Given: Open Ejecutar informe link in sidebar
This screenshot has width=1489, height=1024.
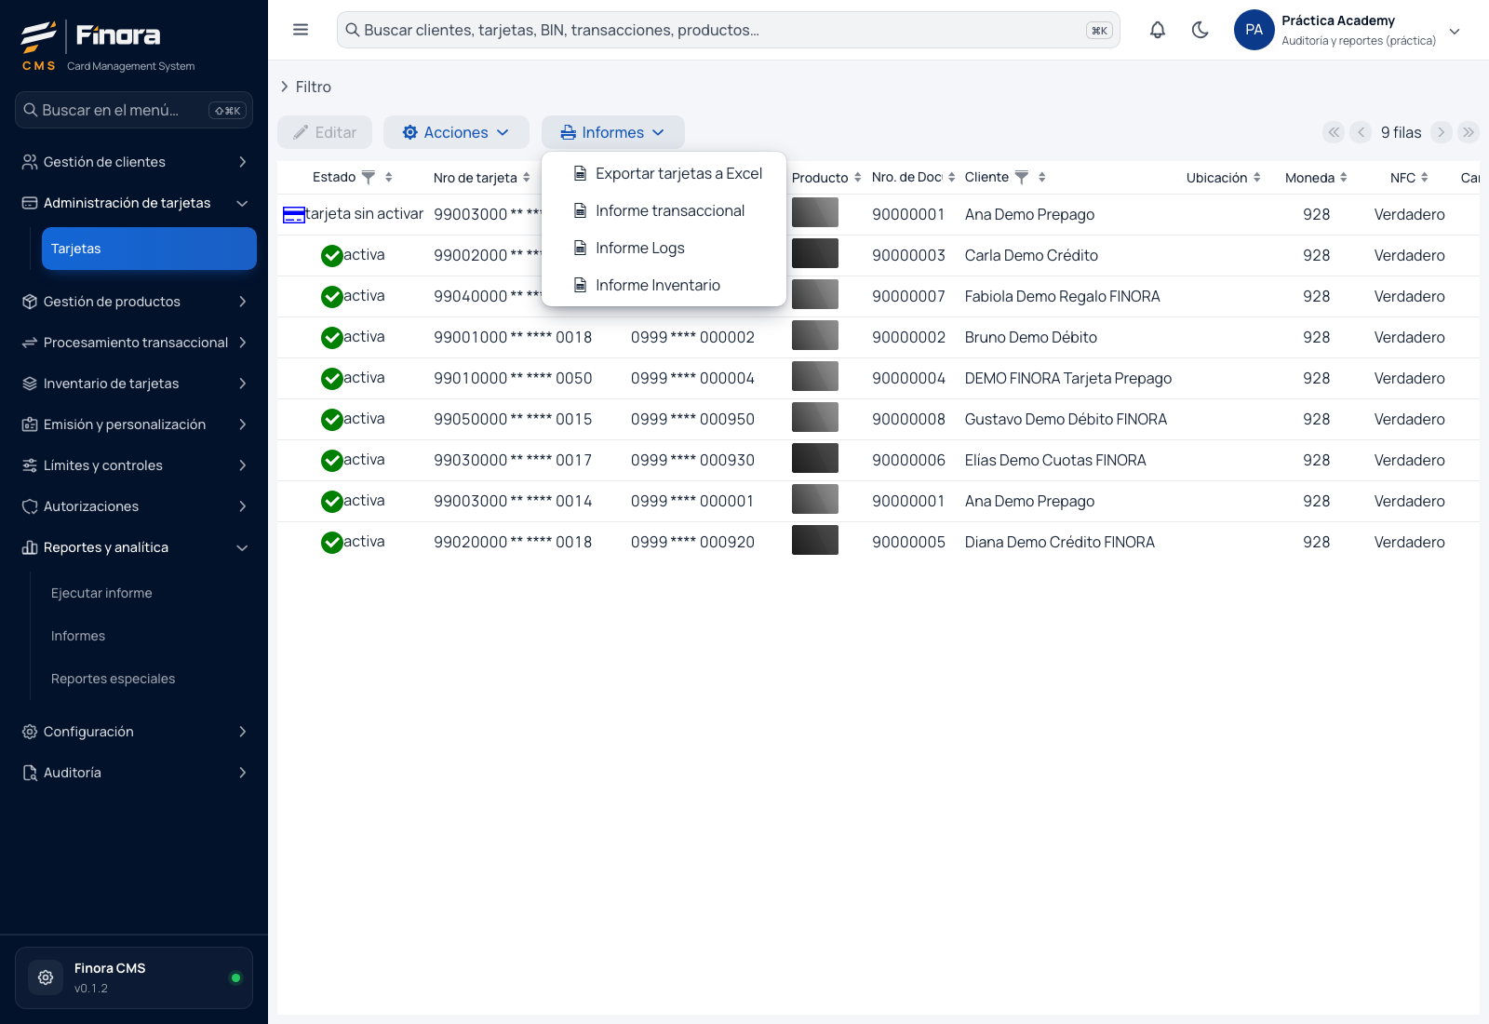Looking at the screenshot, I should (101, 593).
